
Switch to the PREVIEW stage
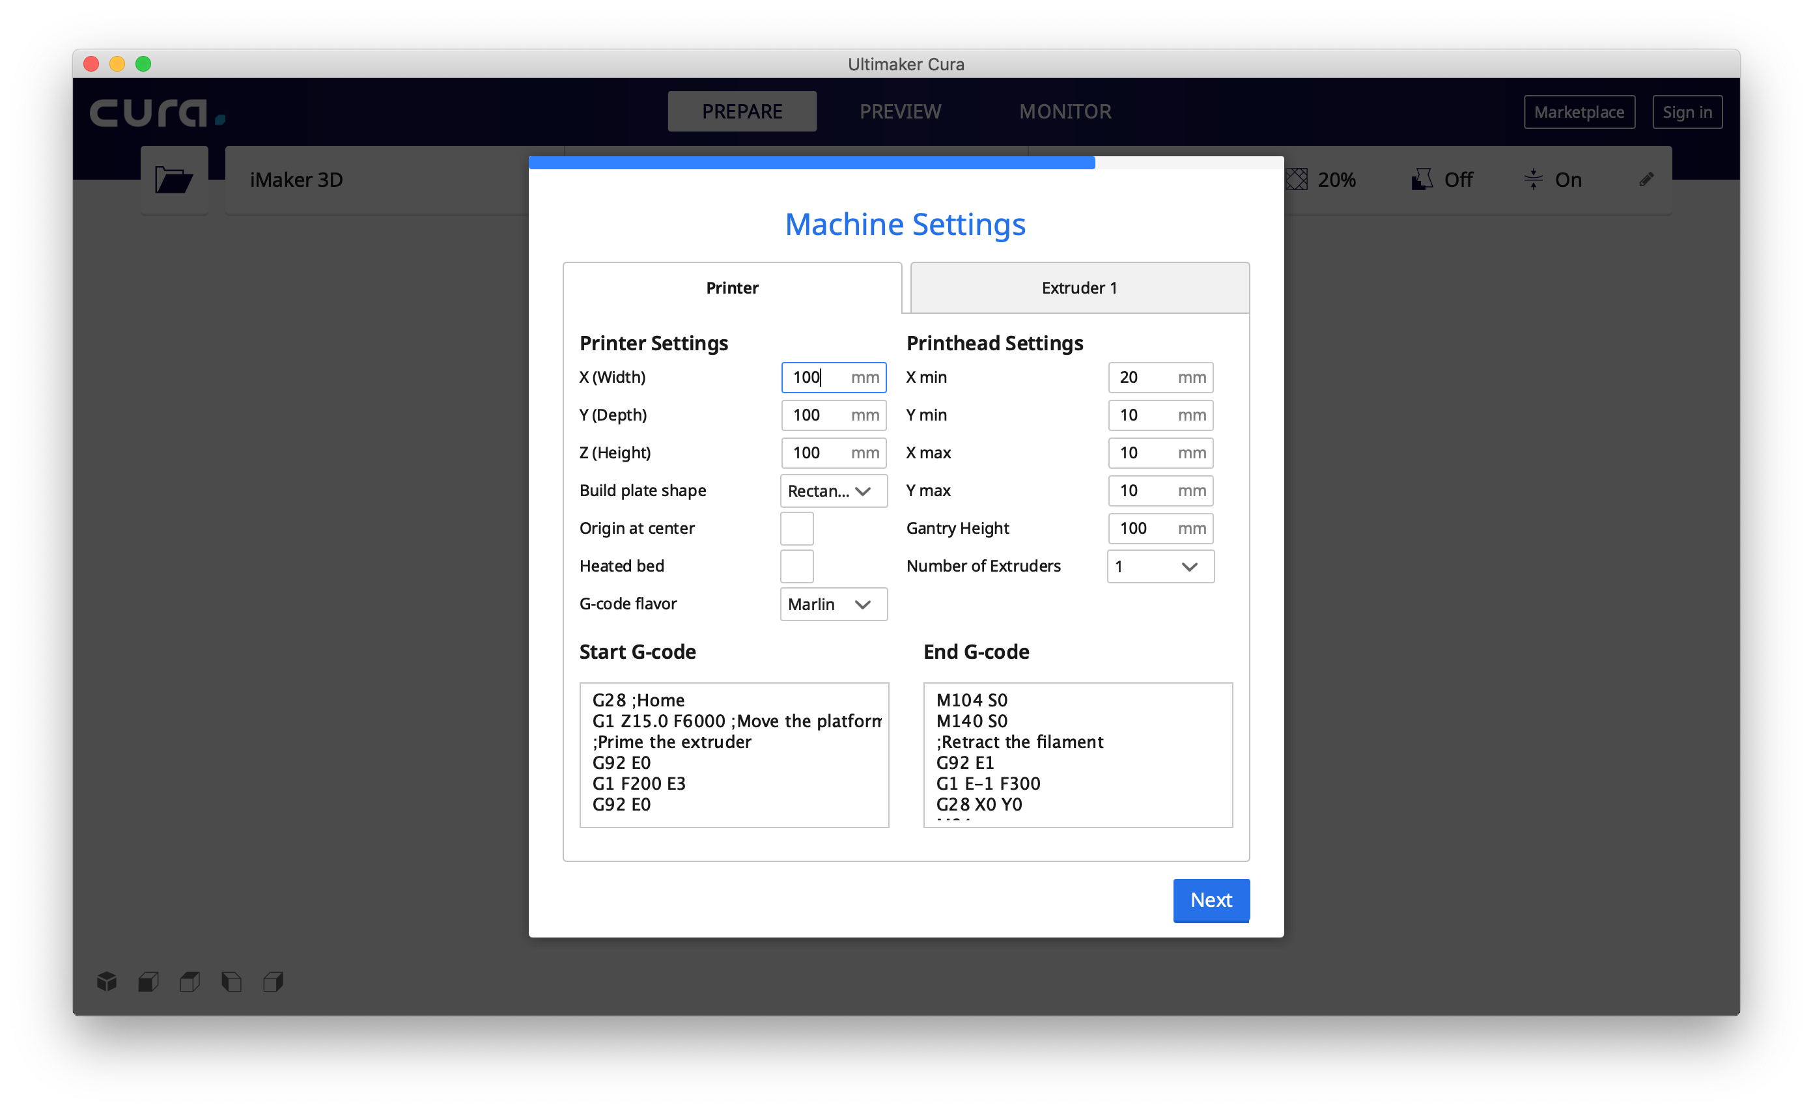(900, 111)
